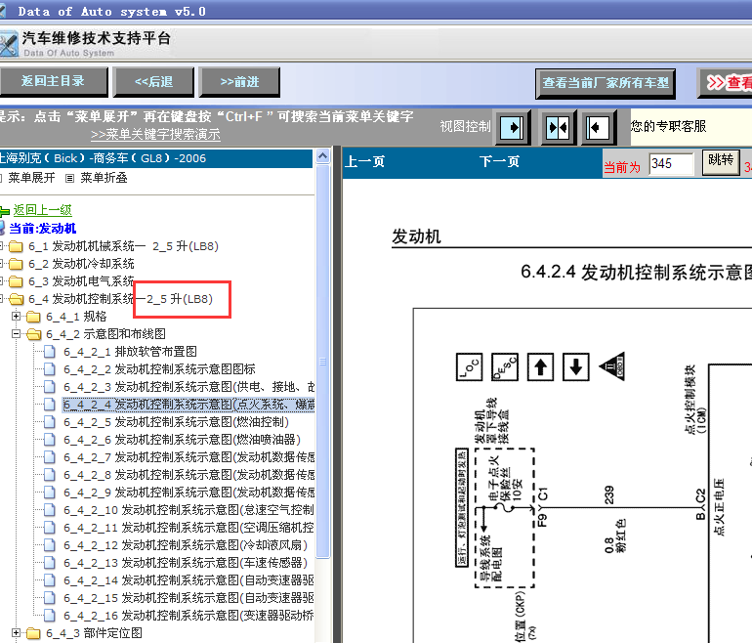Open 6_4_2_15 示意图(自动变速器) entry
This screenshot has height=643, width=752.
click(188, 598)
